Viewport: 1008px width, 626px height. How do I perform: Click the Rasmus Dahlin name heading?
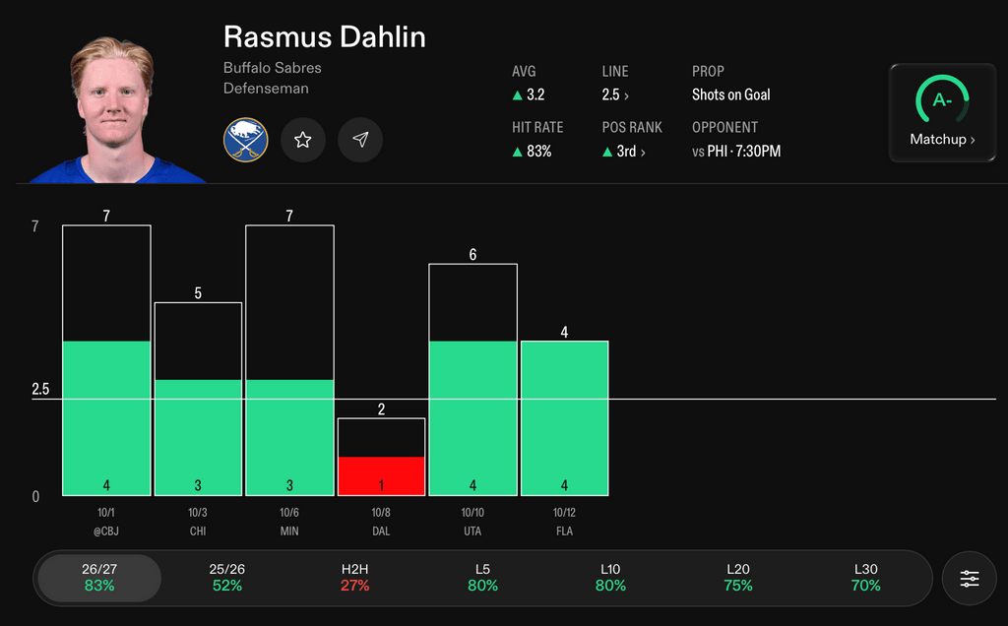pyautogui.click(x=325, y=37)
